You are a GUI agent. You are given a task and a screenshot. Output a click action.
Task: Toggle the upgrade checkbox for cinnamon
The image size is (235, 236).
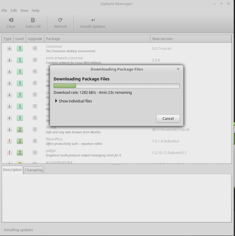point(35,49)
